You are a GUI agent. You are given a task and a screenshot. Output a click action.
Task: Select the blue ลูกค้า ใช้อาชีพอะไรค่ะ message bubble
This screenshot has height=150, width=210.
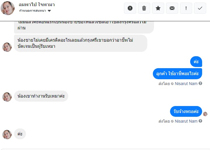(x=177, y=74)
